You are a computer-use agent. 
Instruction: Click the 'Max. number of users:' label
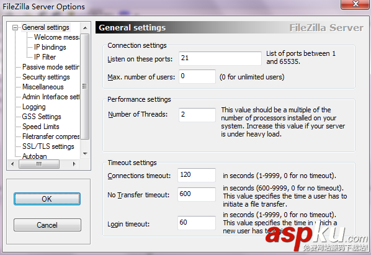141,77
